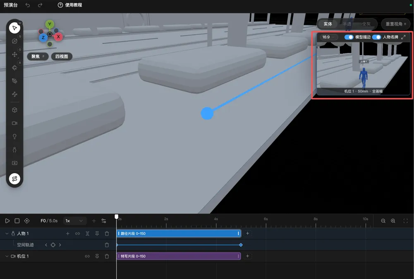
Task: Expand the camera preview window
Action: tap(403, 37)
